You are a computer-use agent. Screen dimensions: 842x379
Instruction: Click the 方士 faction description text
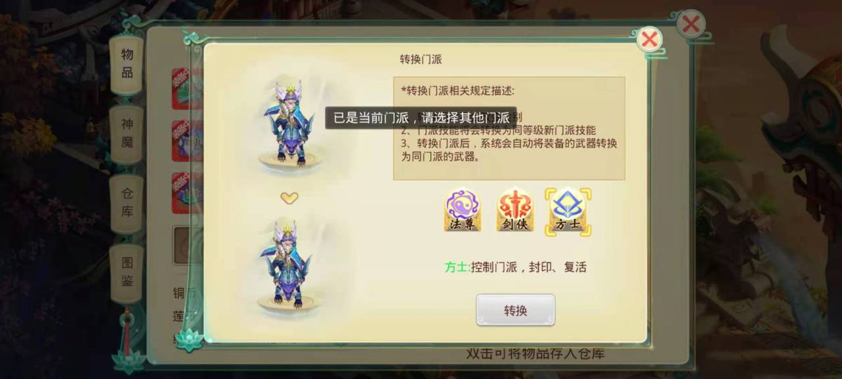[515, 266]
